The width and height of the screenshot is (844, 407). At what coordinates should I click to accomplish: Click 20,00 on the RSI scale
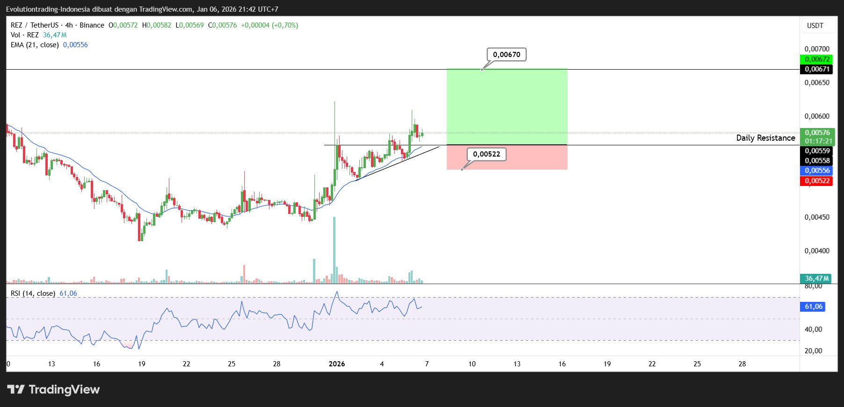(813, 351)
